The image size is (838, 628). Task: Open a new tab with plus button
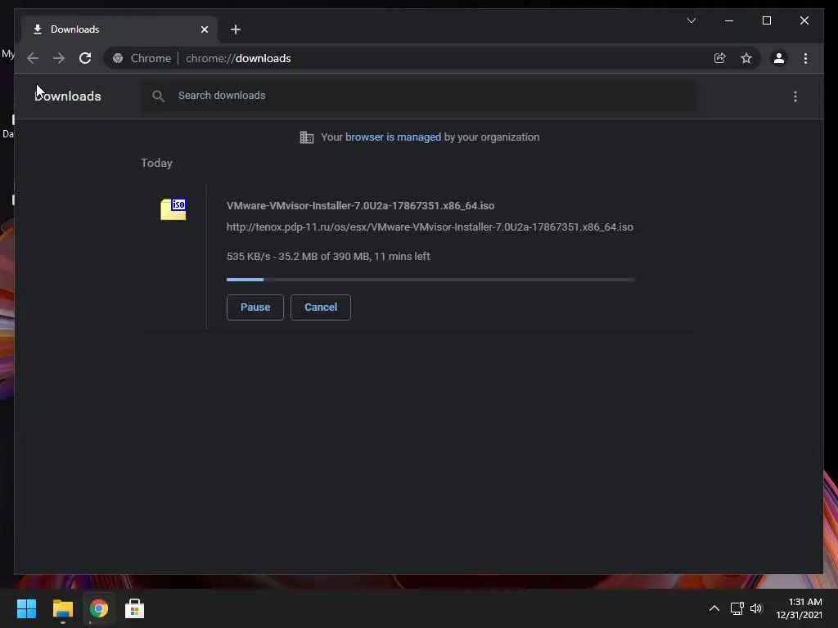(x=236, y=29)
